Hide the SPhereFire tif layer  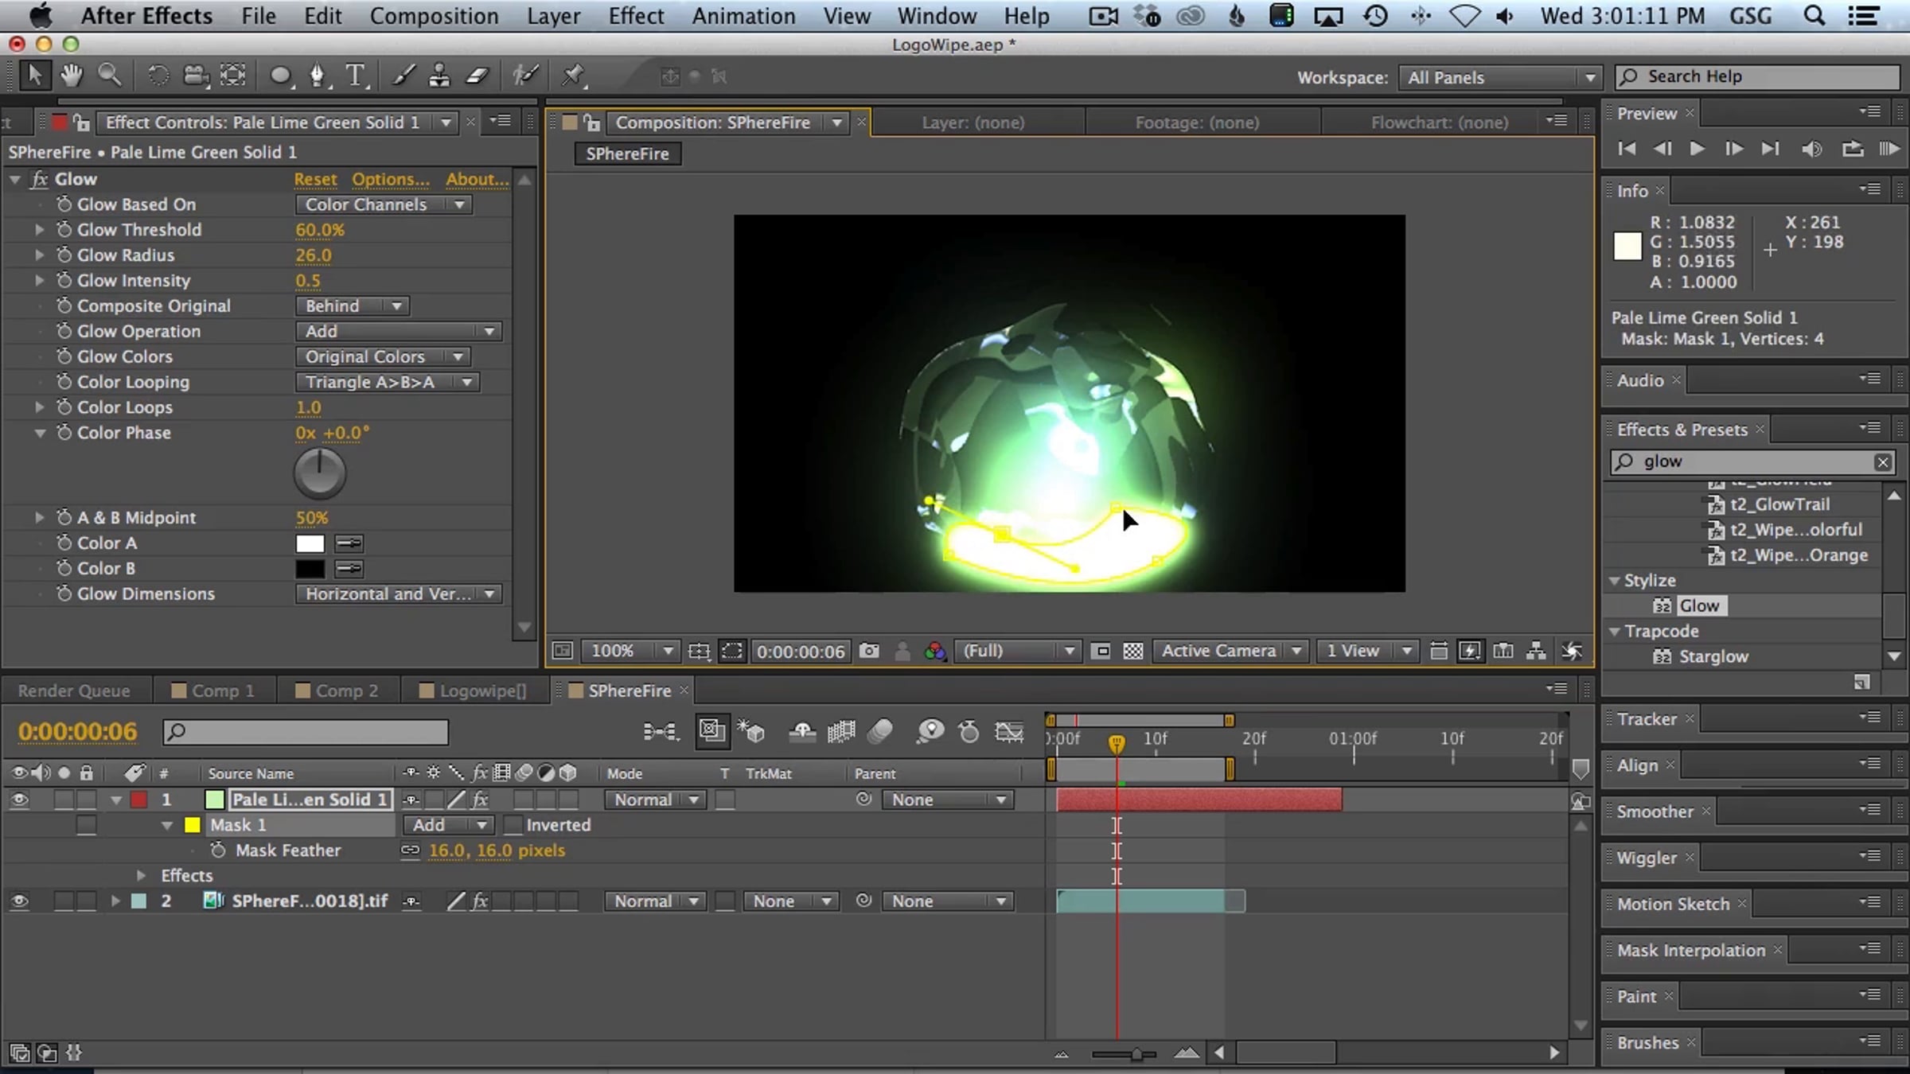[19, 901]
